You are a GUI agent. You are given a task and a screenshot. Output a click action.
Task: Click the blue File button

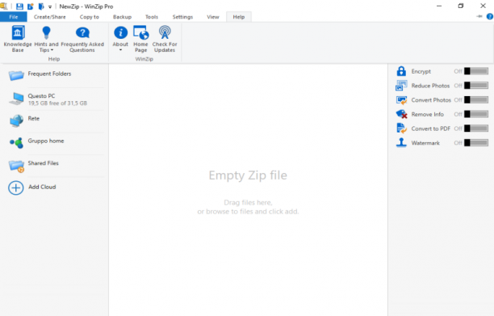[x=14, y=17]
